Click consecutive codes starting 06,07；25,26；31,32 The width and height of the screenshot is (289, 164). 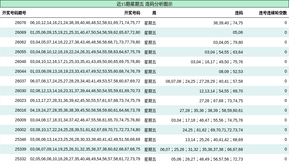click(x=201, y=149)
